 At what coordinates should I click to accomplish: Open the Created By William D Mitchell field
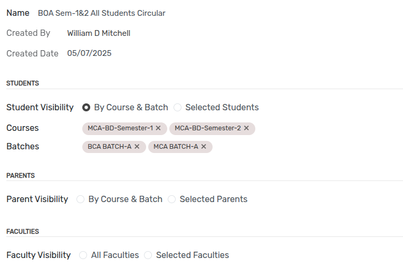click(x=99, y=33)
